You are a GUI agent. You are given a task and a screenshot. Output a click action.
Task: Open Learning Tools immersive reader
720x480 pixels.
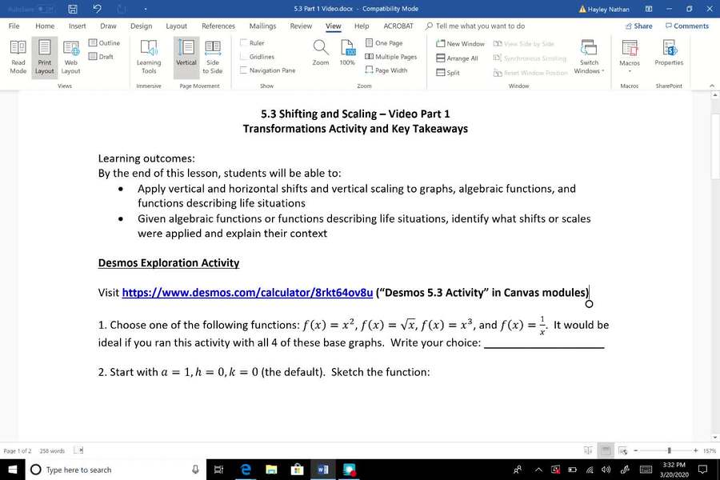click(x=149, y=55)
